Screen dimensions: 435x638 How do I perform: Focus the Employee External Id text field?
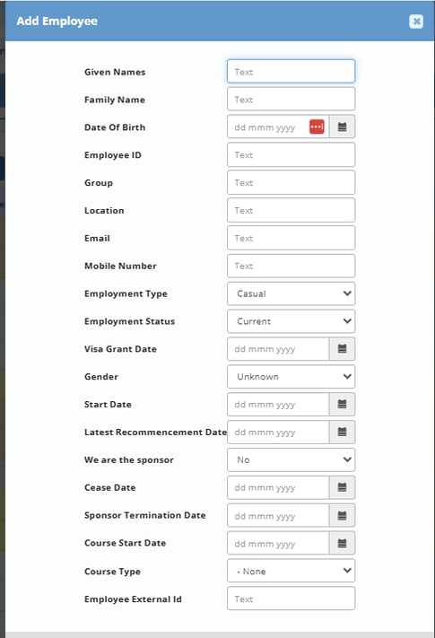coord(291,599)
